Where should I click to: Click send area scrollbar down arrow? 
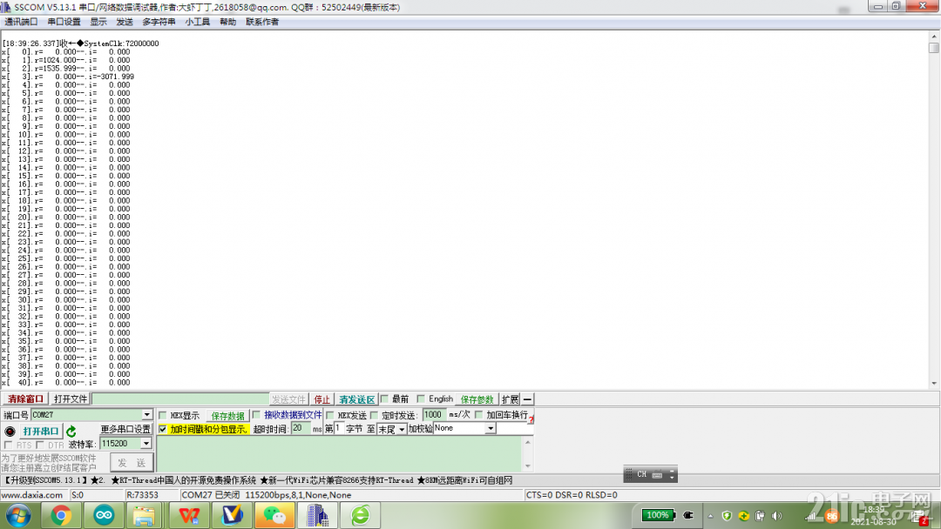coord(527,465)
